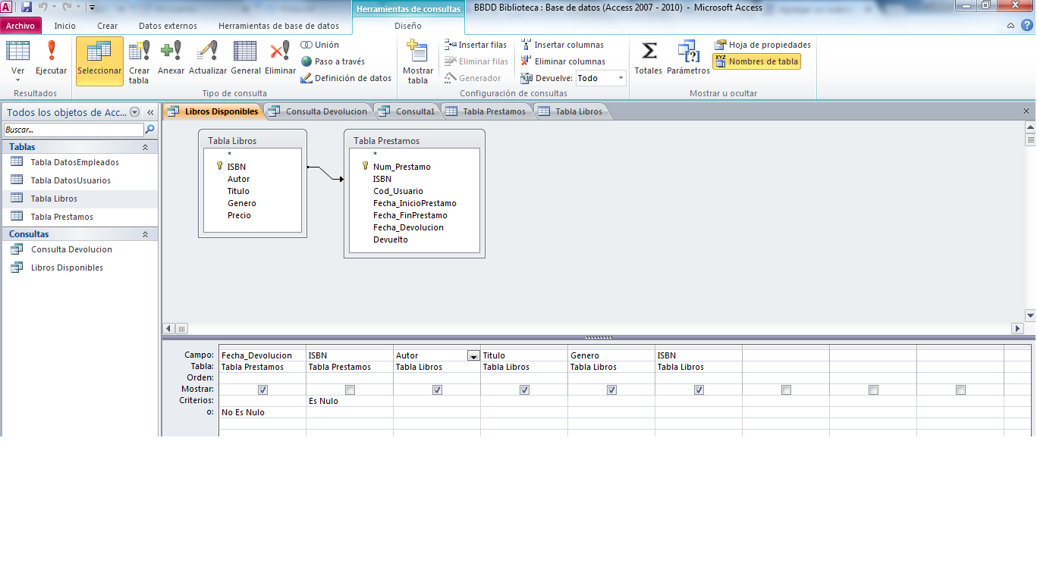Click the Access help icon
The width and height of the screenshot is (1037, 582).
coord(1025,25)
